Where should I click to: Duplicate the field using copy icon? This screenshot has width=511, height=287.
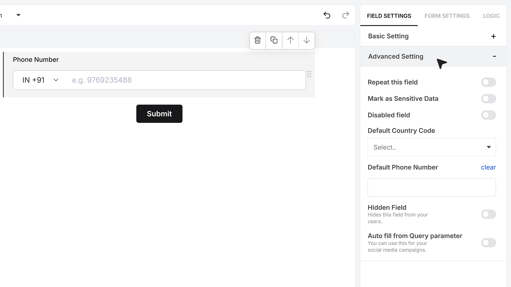point(274,40)
